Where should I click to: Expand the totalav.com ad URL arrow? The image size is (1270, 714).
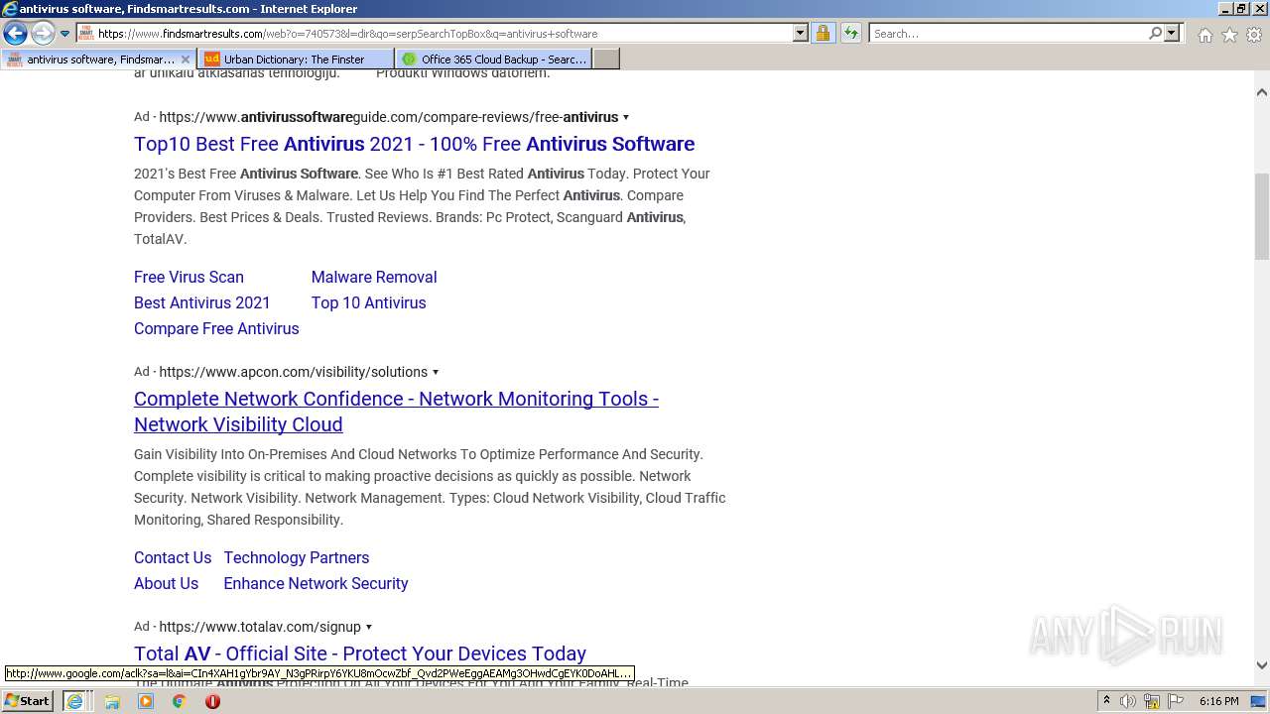pyautogui.click(x=369, y=627)
